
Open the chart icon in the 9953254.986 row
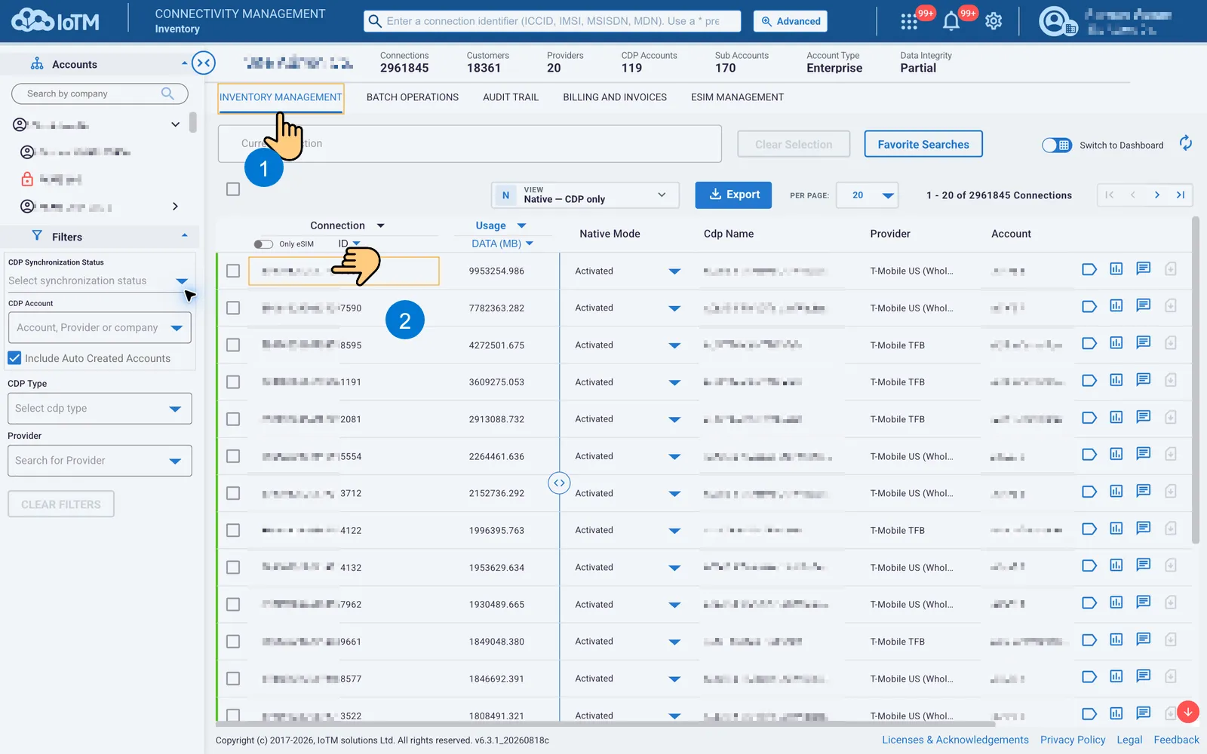1116,268
